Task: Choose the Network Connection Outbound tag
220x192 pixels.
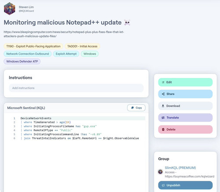Action: coord(28,54)
